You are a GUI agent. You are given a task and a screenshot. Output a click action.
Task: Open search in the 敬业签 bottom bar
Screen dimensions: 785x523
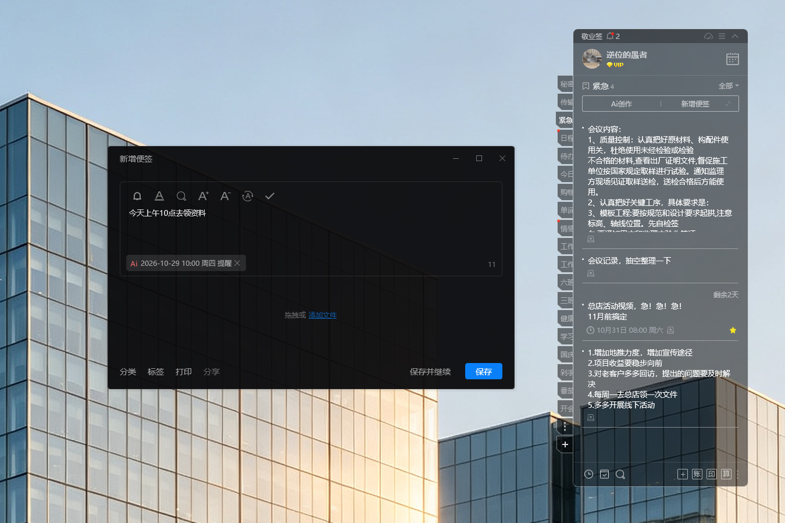click(620, 474)
